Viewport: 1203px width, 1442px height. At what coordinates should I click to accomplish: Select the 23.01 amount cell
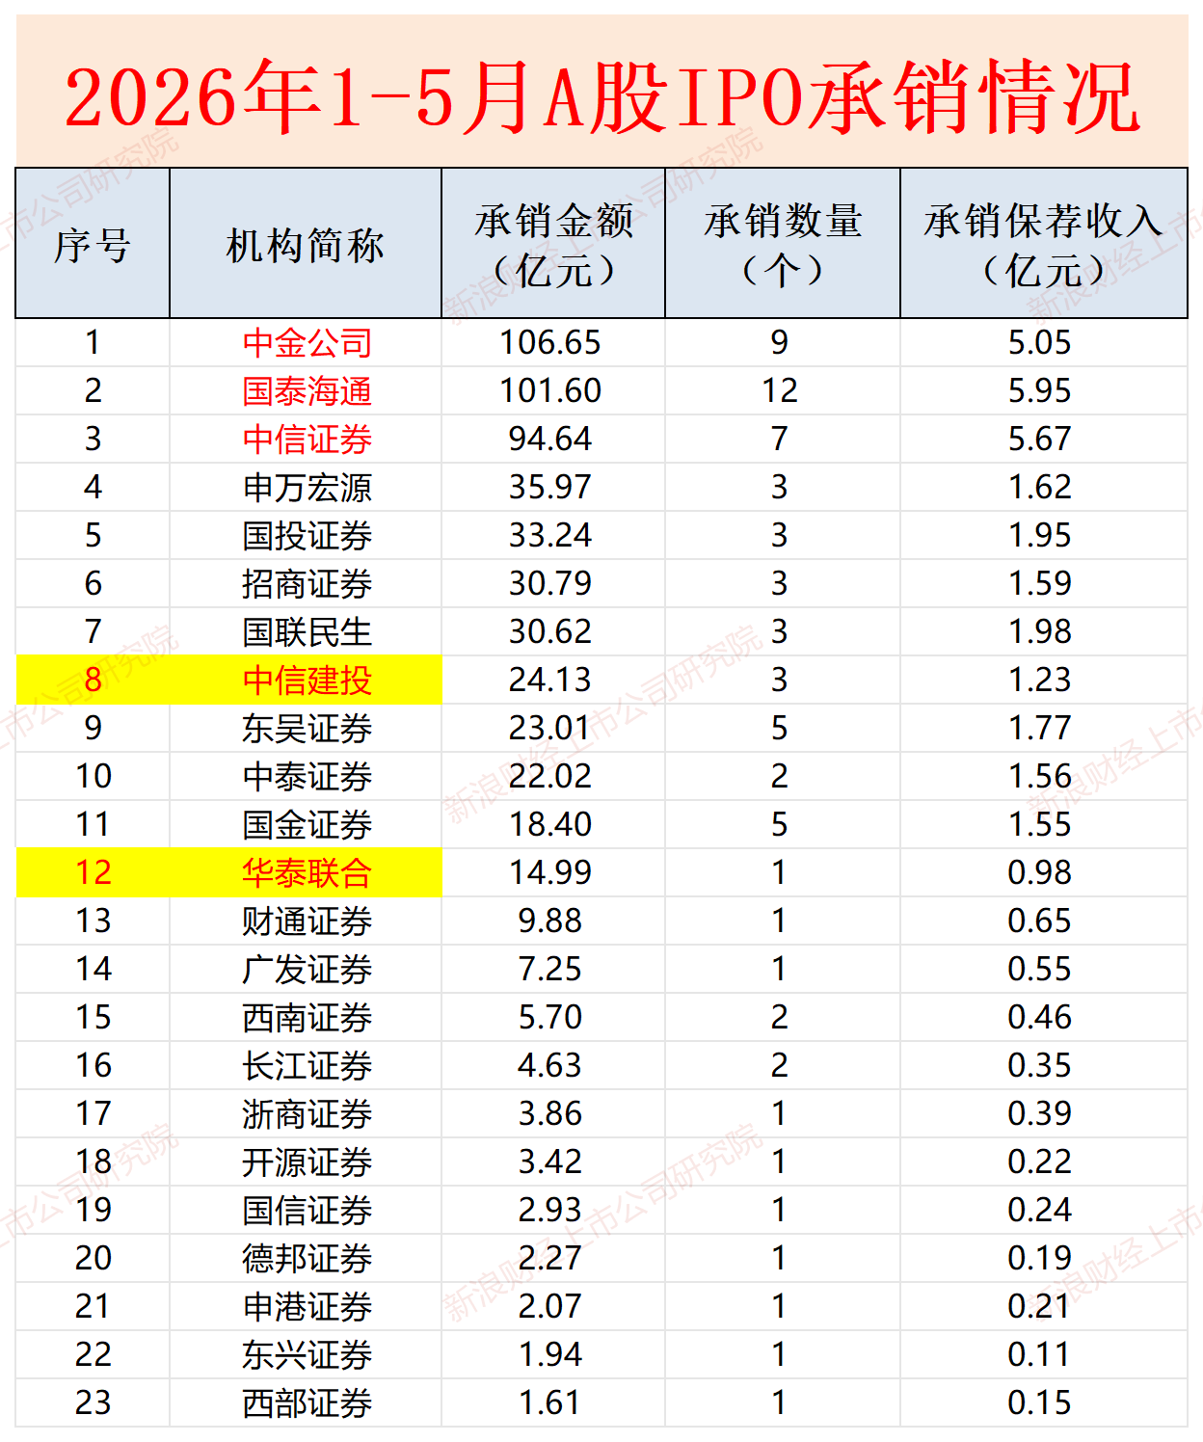pos(553,729)
